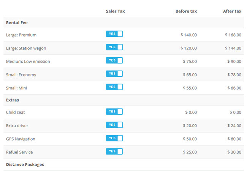247x171 pixels.
Task: Disable sales tax for Extra driver
Action: pyautogui.click(x=114, y=125)
